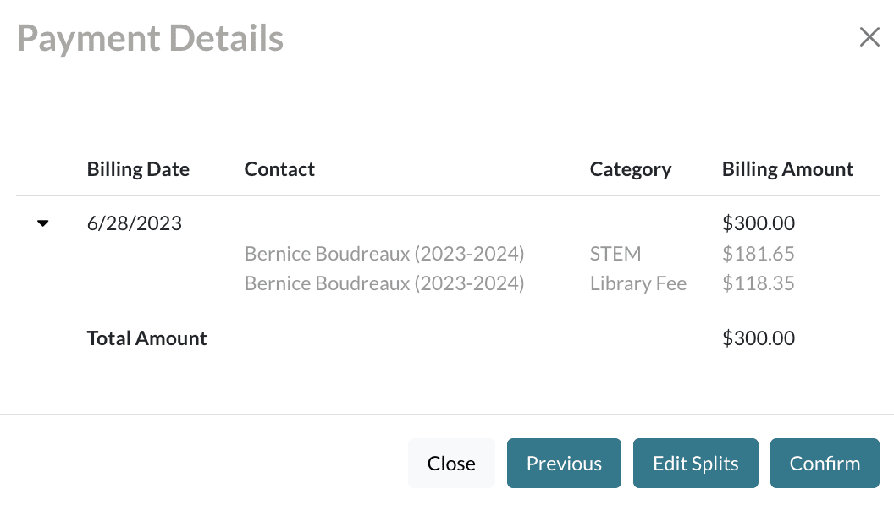The width and height of the screenshot is (894, 511).
Task: Close the Payment Details dialog with X
Action: (869, 37)
